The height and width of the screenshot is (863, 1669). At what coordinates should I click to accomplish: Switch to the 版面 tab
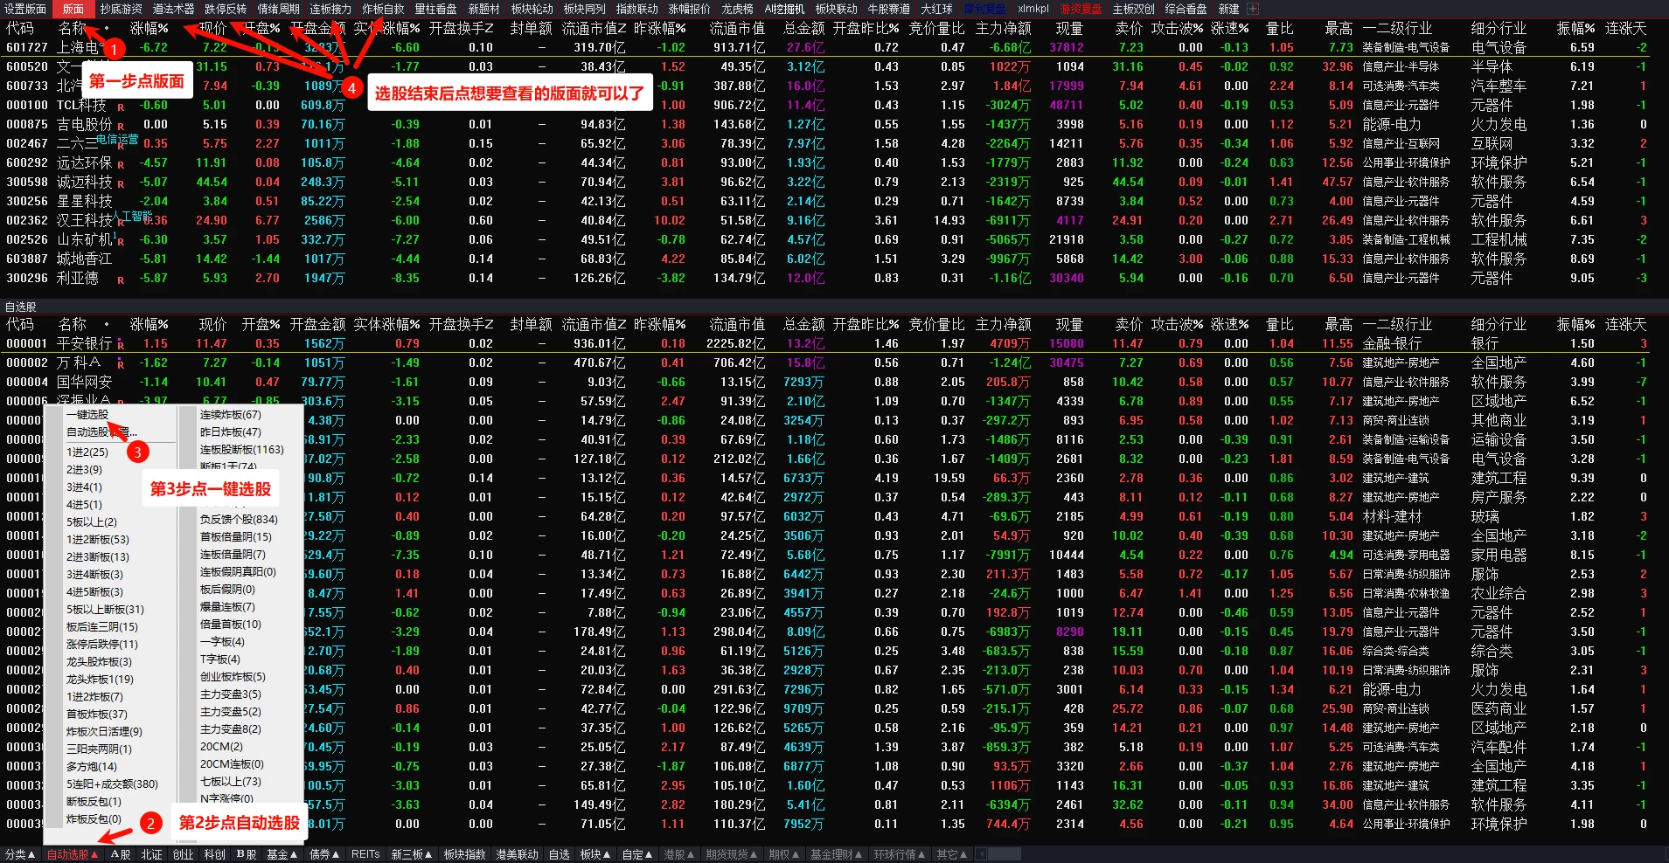(x=73, y=9)
